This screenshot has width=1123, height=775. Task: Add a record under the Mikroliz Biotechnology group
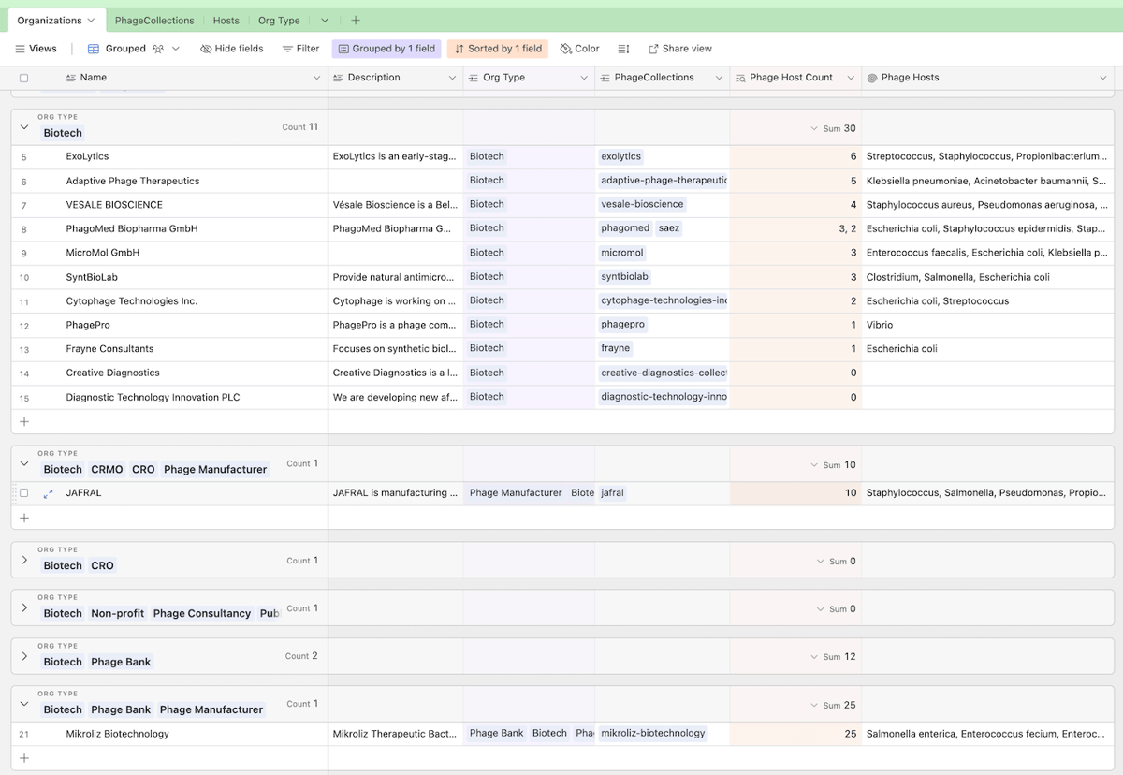[x=24, y=758]
